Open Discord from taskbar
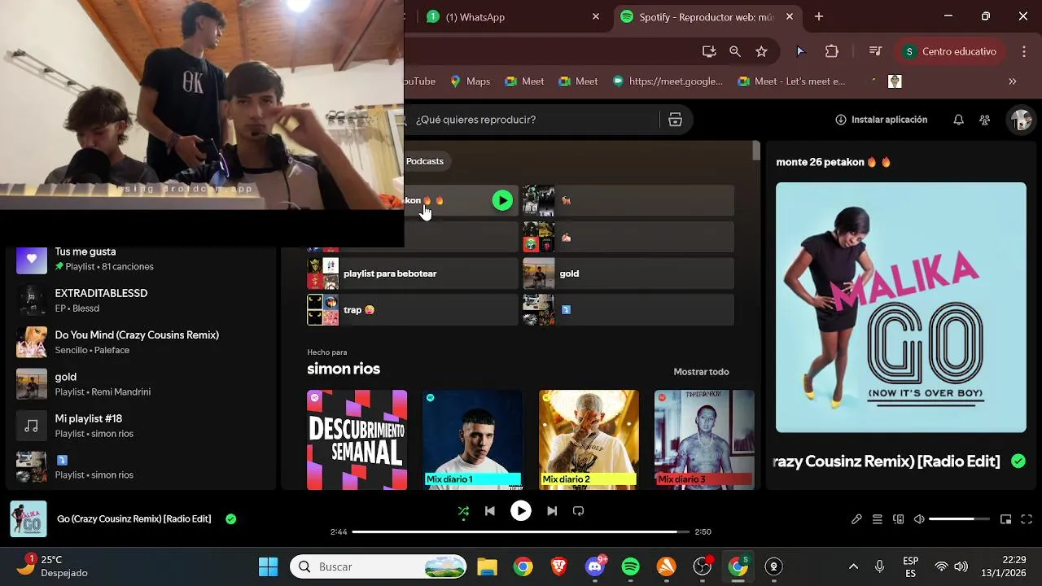Screen dimensions: 1042x586 pos(595,566)
